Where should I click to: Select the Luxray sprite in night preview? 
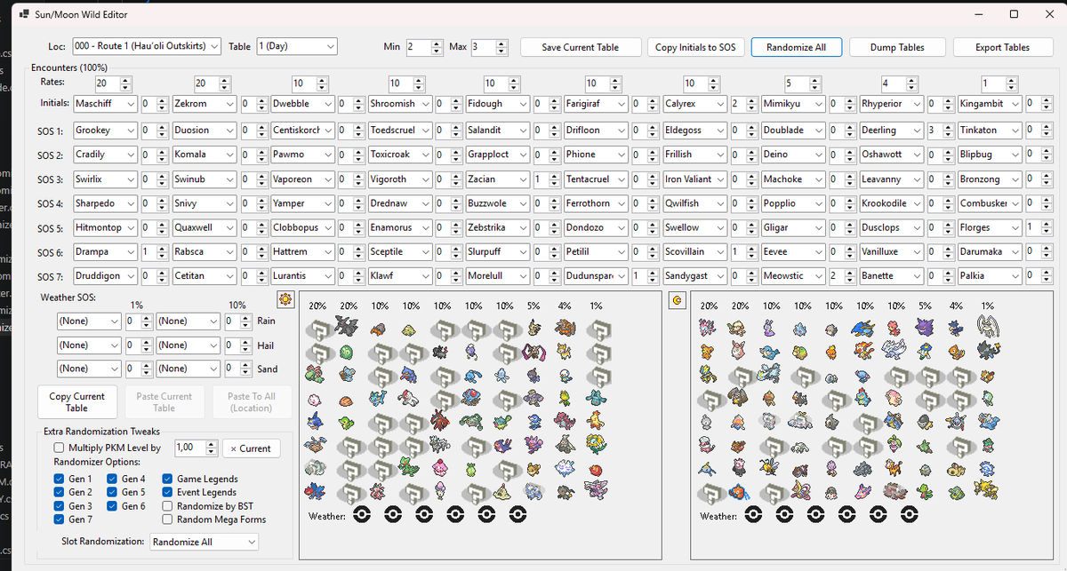point(989,352)
